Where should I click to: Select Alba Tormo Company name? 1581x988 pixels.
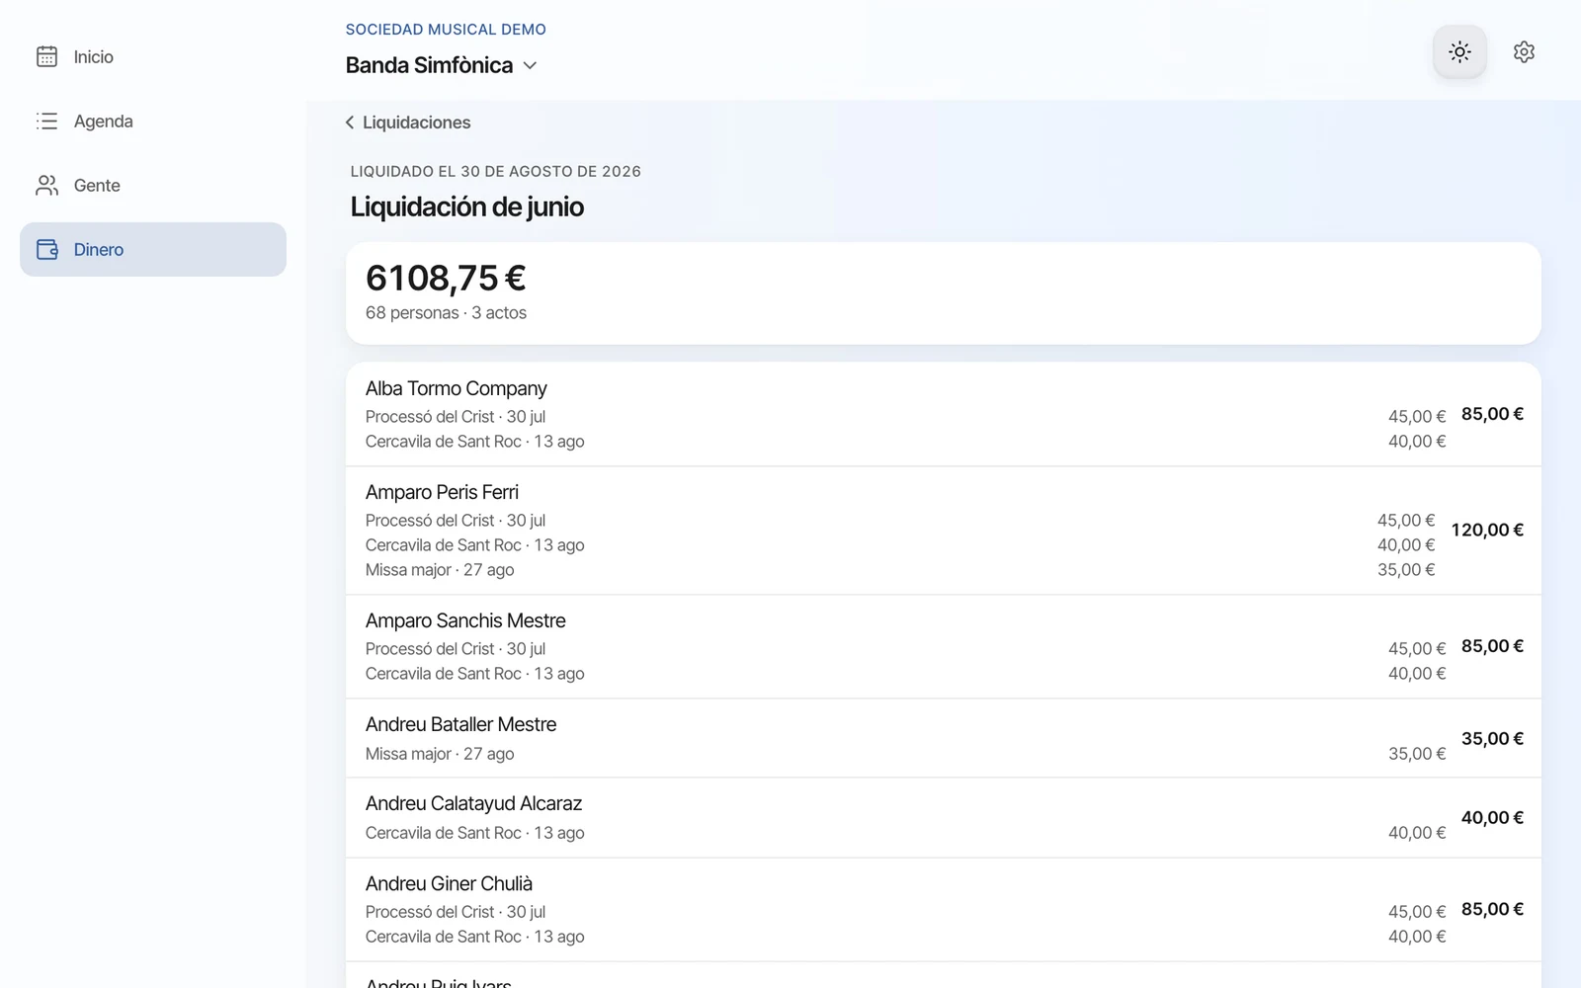(x=456, y=388)
